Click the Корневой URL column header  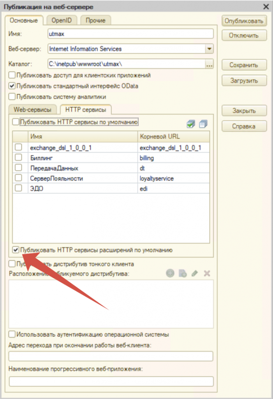(174, 137)
